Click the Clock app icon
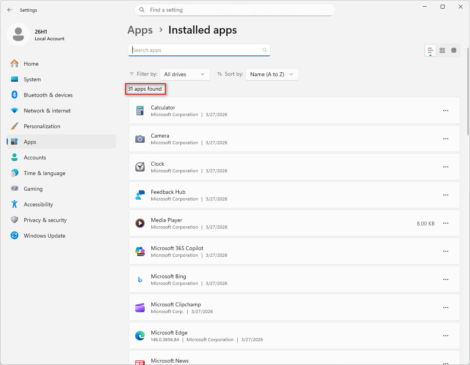 point(140,167)
